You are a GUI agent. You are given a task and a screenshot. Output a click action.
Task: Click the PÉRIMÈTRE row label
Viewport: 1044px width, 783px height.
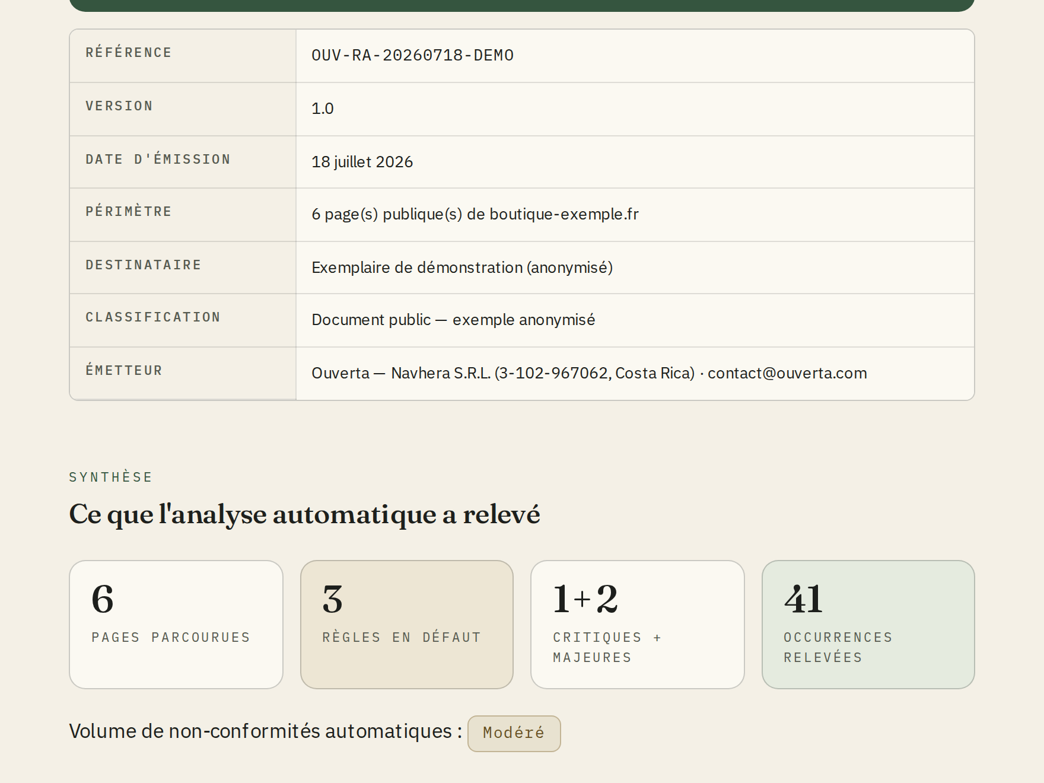coord(129,212)
